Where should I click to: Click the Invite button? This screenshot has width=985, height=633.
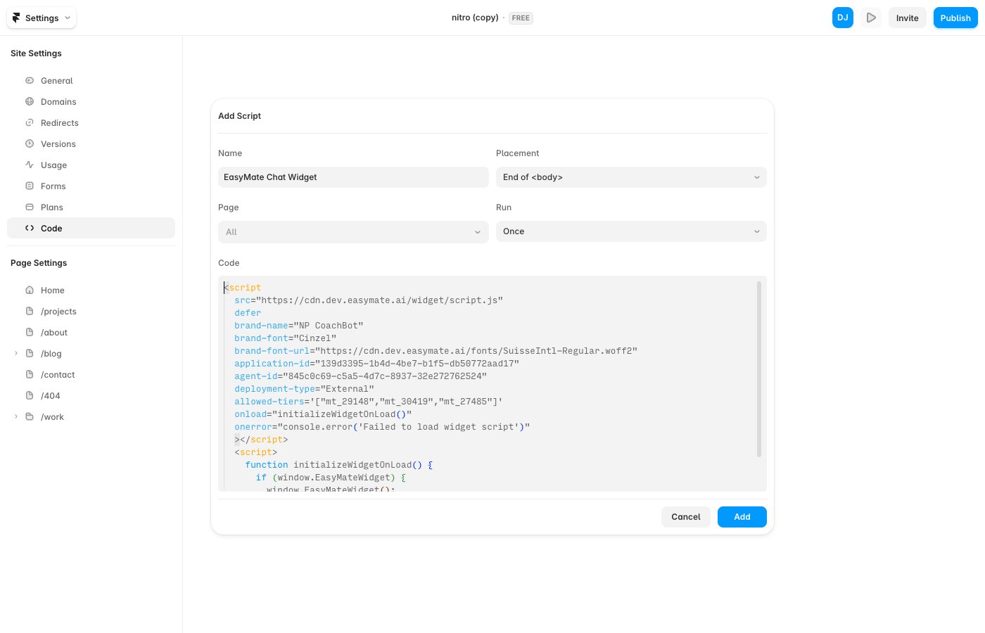(907, 18)
